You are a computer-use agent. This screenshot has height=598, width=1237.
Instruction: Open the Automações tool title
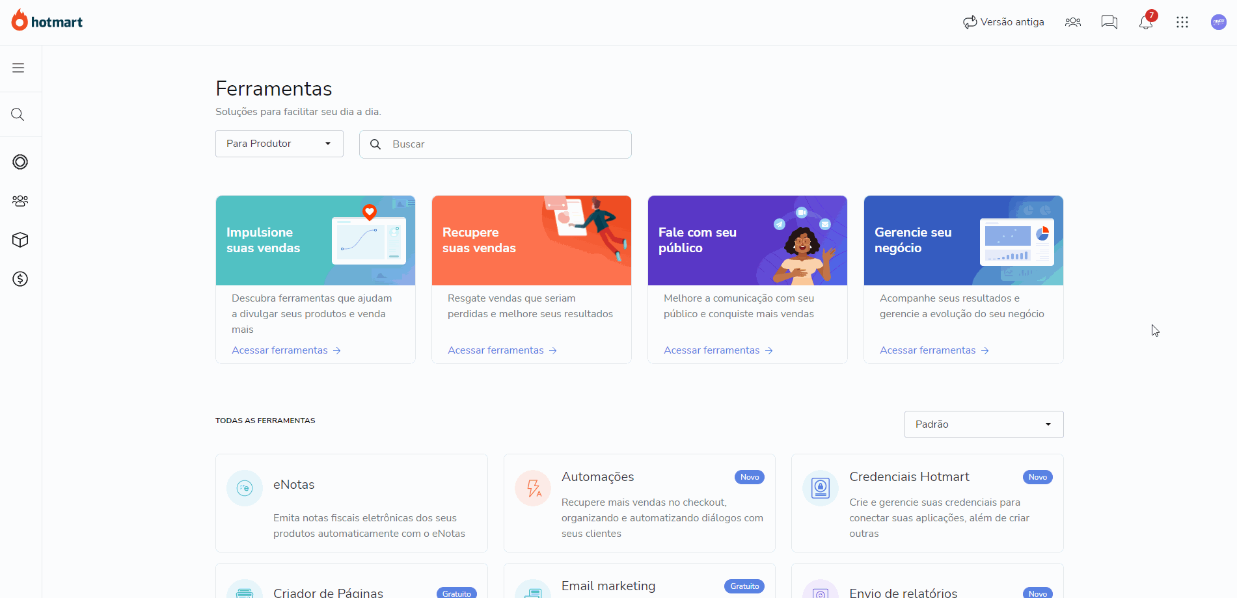pyautogui.click(x=598, y=476)
